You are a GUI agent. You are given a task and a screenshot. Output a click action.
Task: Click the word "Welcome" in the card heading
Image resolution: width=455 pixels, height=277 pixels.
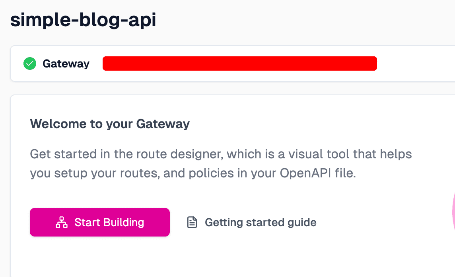click(58, 124)
